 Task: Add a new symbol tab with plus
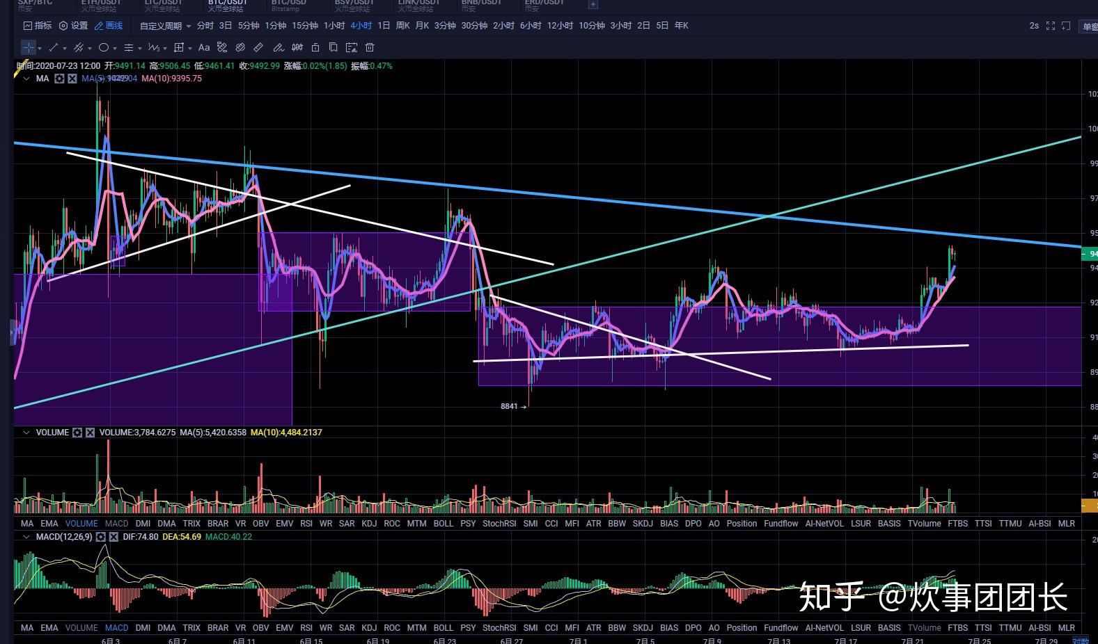pos(593,4)
